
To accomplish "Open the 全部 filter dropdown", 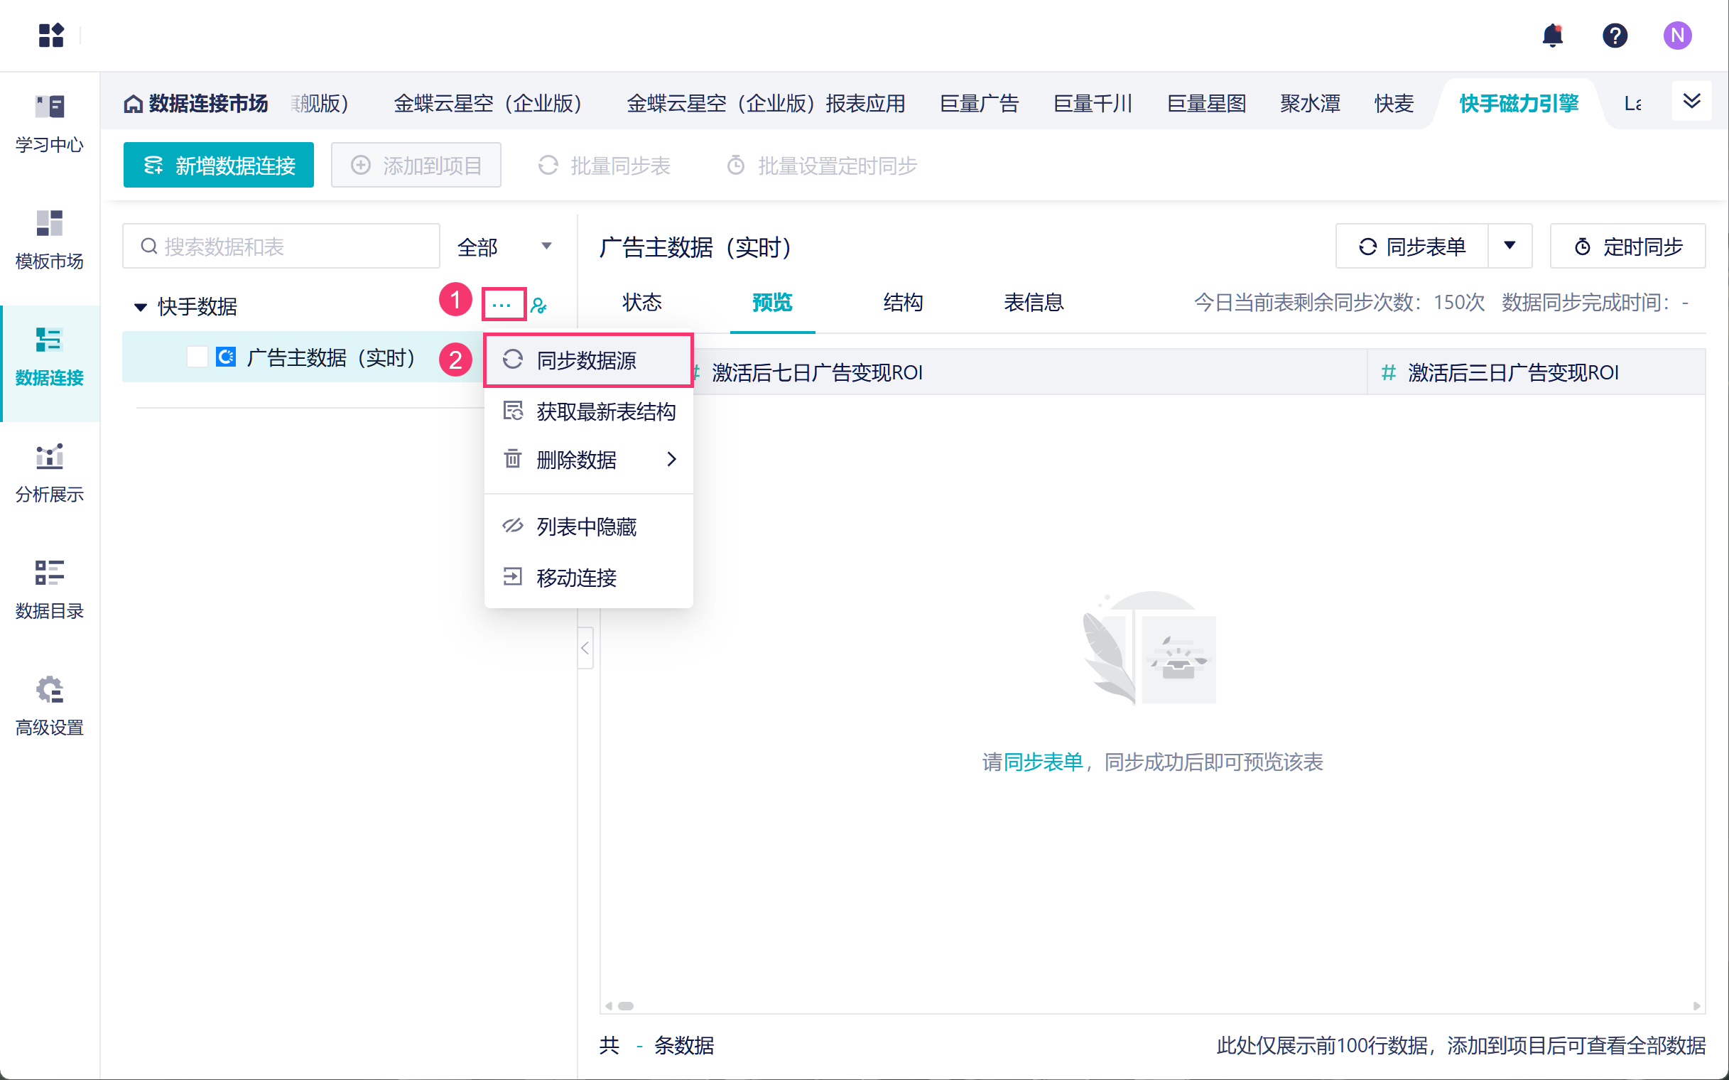I will coord(504,247).
